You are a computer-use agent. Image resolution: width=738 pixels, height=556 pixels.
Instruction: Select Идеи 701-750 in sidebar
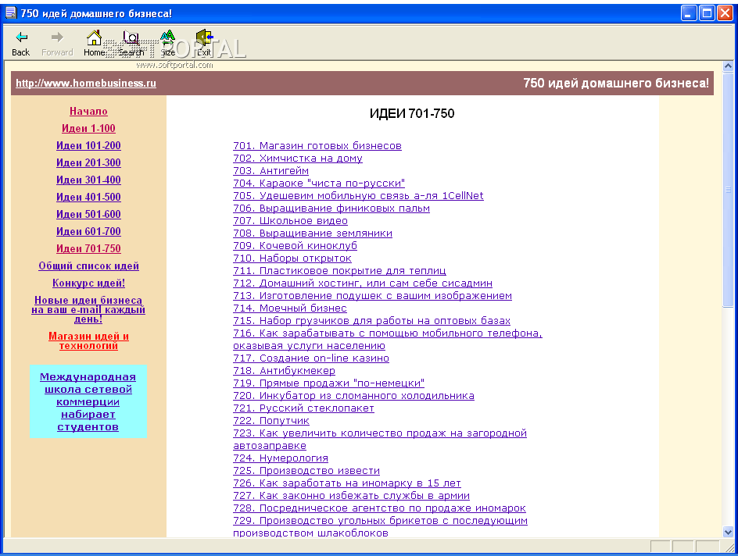point(88,248)
